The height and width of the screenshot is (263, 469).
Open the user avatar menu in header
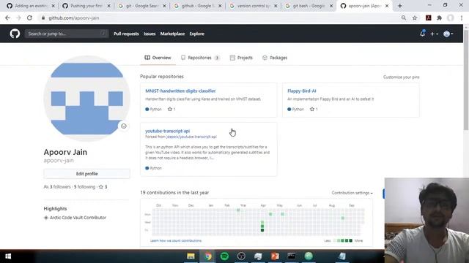click(448, 34)
